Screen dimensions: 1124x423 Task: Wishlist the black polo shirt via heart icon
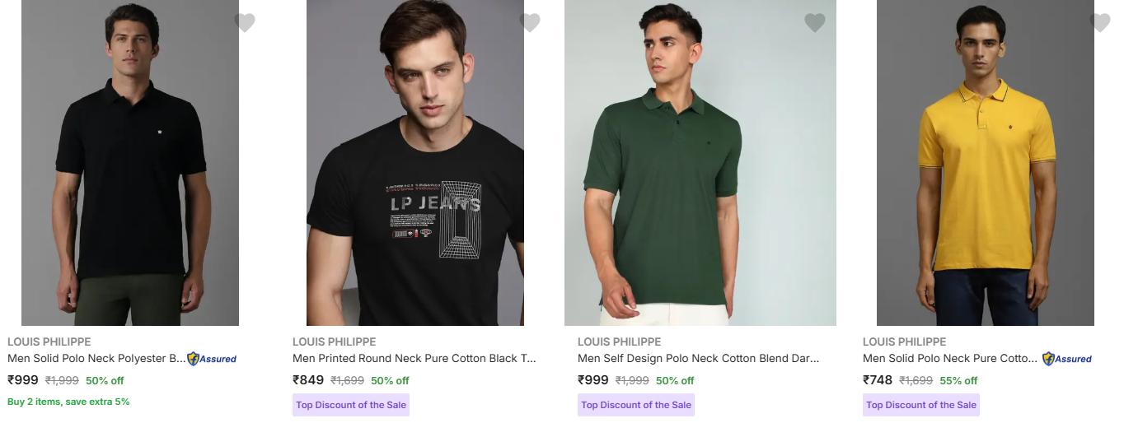[245, 23]
